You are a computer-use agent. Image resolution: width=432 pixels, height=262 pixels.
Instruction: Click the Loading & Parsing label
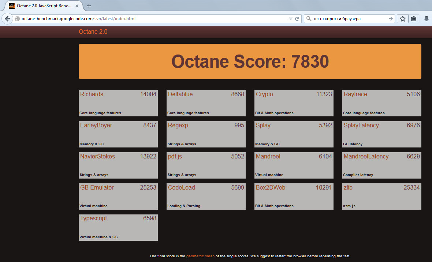click(x=184, y=206)
